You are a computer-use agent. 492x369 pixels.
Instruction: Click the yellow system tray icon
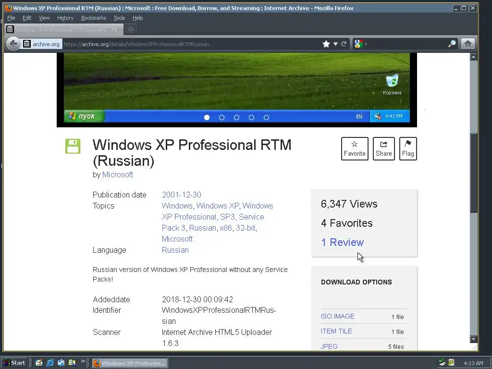click(451, 363)
